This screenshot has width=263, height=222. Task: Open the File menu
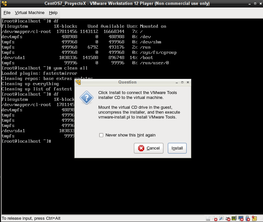(7, 13)
